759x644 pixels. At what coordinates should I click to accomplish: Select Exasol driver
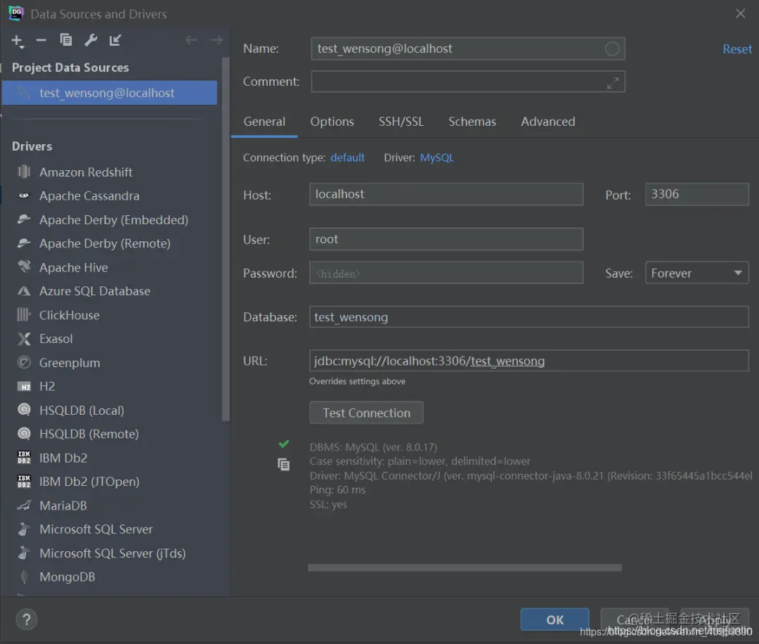click(56, 338)
